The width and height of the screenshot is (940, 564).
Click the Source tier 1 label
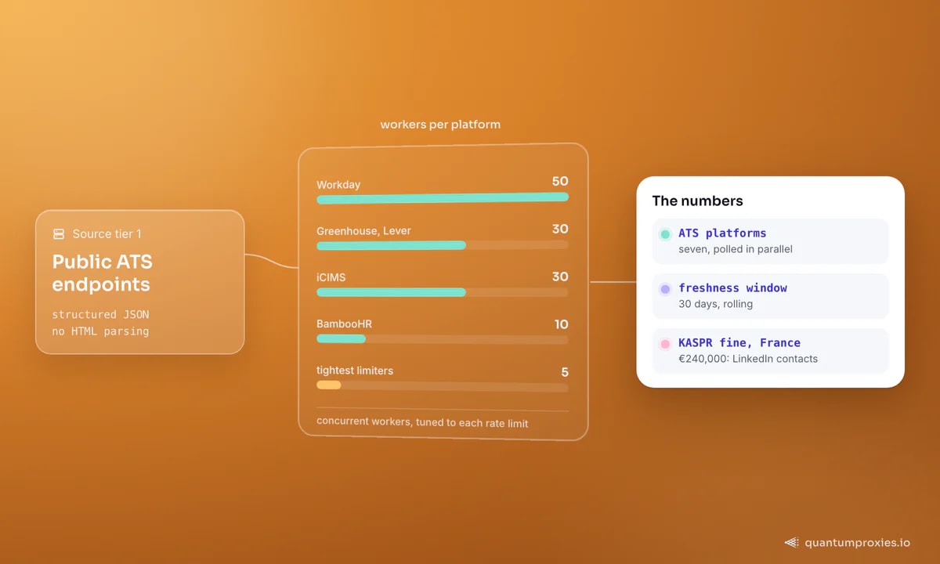coord(107,234)
